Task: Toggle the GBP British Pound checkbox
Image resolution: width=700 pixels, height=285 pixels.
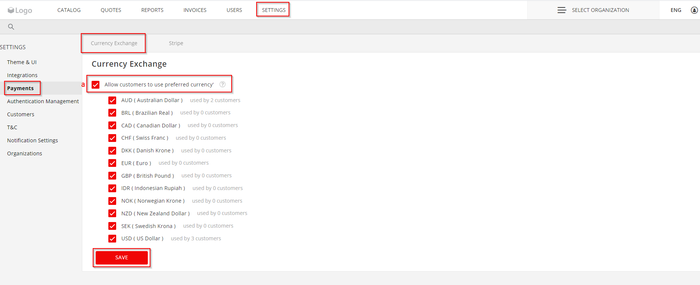Action: pyautogui.click(x=112, y=176)
